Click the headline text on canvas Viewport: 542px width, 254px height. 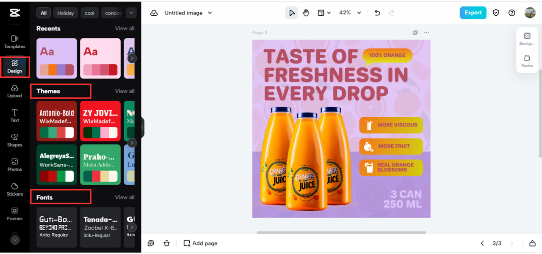tap(335, 75)
